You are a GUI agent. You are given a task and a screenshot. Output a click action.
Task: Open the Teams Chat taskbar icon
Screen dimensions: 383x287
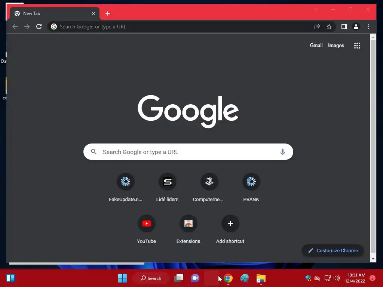coord(195,278)
